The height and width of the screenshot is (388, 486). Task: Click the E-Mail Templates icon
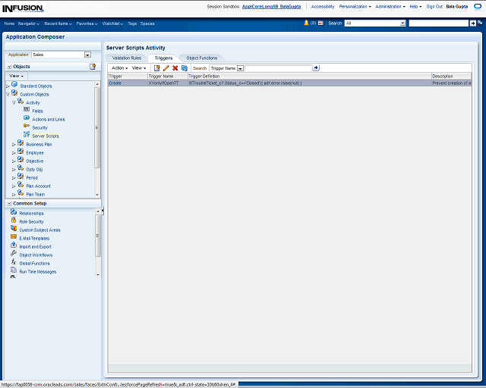(14, 236)
